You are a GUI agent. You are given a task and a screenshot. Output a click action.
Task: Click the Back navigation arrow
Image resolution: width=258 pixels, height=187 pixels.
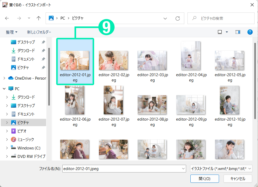pos(7,18)
